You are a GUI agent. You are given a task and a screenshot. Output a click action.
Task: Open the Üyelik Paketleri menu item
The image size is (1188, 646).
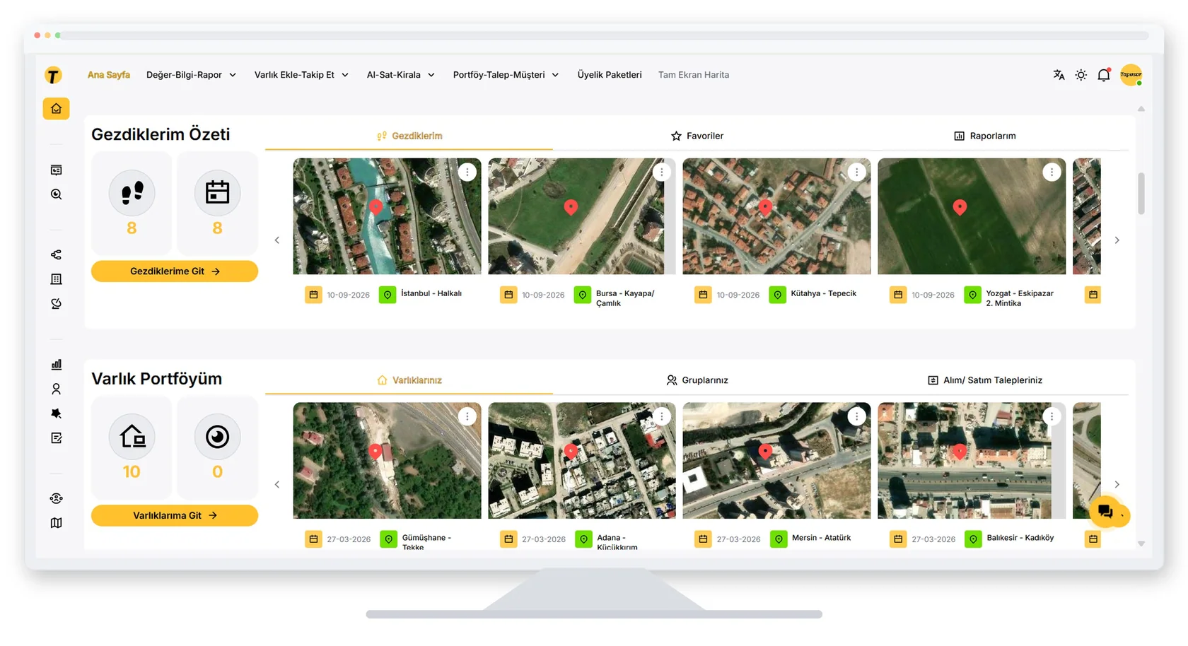pyautogui.click(x=610, y=75)
